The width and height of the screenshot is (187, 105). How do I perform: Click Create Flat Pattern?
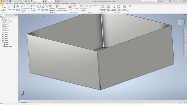pyautogui.click(x=114, y=8)
